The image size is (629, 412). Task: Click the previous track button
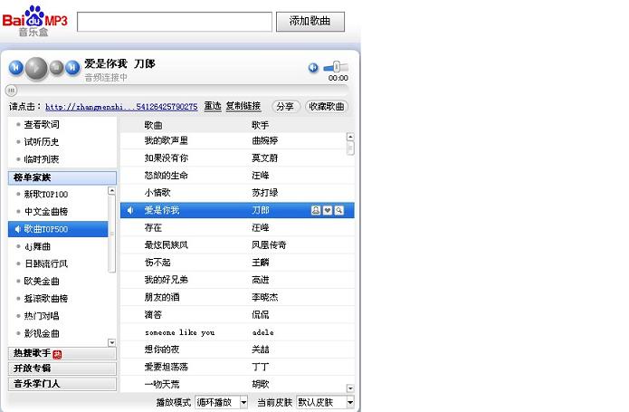pyautogui.click(x=15, y=67)
